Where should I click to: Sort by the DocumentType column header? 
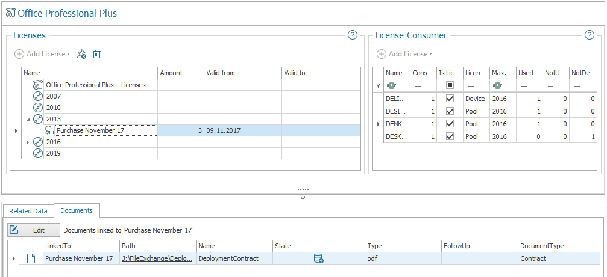click(558, 246)
